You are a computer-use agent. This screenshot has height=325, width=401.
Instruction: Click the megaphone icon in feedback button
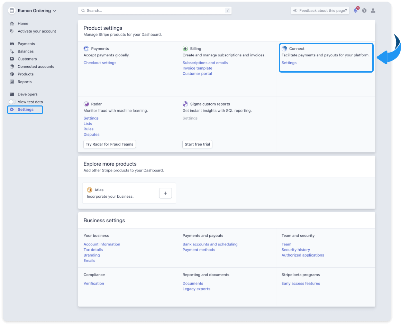tap(295, 10)
